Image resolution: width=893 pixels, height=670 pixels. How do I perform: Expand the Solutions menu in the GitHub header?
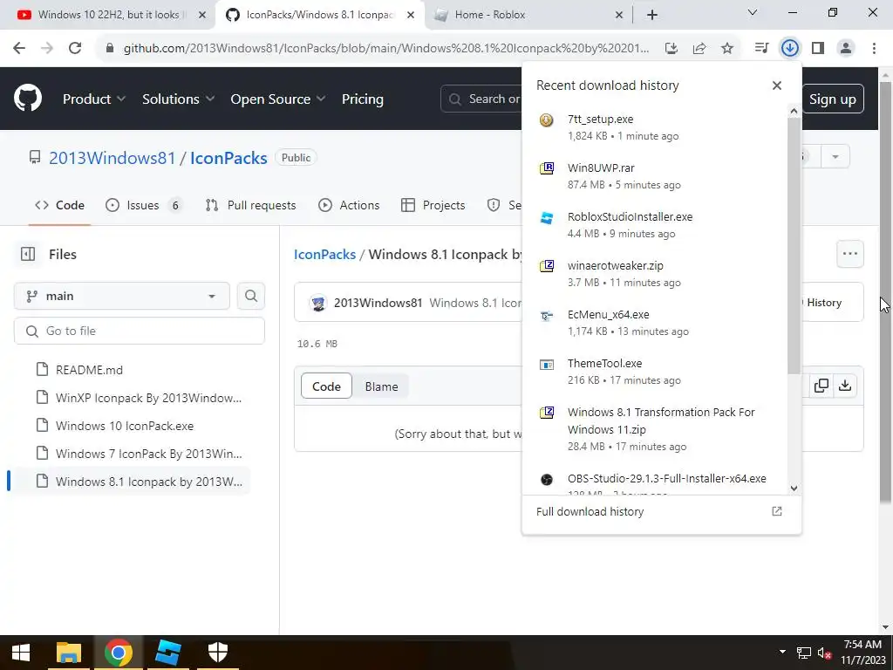178,99
